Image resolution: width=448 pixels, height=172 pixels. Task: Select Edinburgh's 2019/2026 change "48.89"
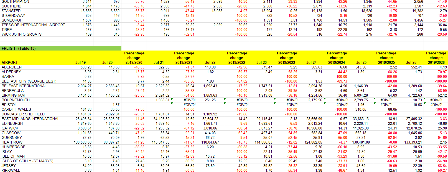click(442, 123)
